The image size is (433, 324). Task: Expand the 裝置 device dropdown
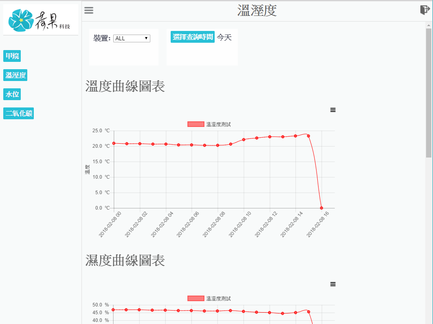click(x=132, y=38)
